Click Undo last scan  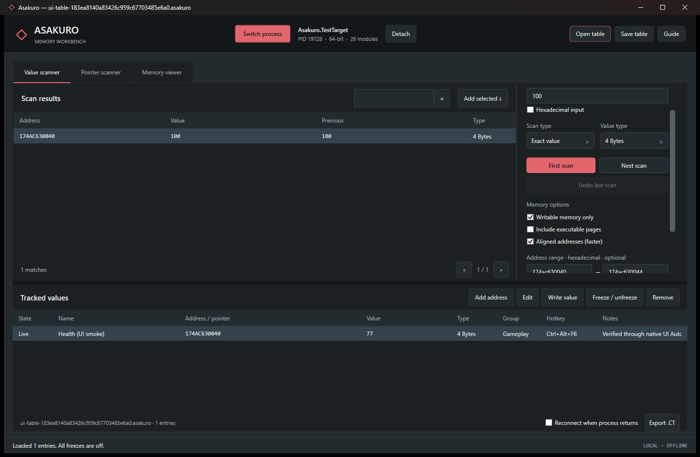[x=597, y=185]
